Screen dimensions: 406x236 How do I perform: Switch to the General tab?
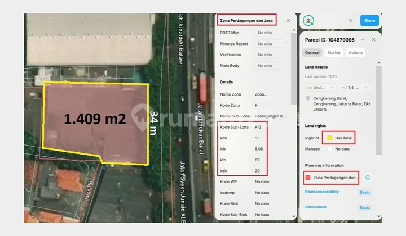click(x=312, y=53)
